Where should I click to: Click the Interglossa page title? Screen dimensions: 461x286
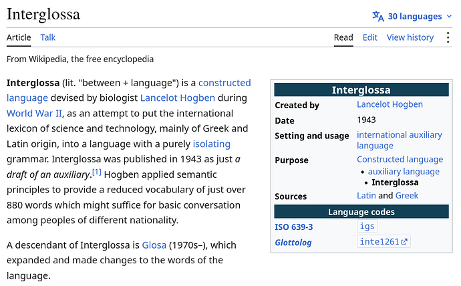click(x=43, y=15)
